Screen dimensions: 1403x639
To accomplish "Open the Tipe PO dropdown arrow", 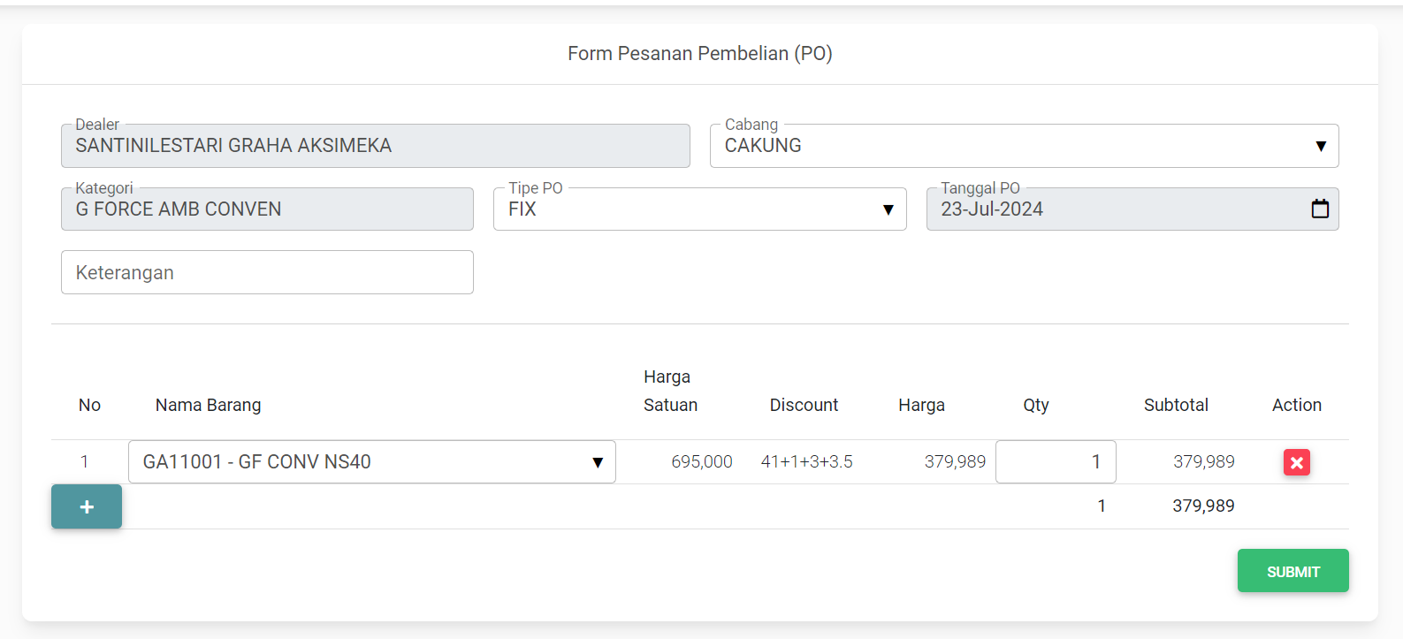I will pos(888,209).
